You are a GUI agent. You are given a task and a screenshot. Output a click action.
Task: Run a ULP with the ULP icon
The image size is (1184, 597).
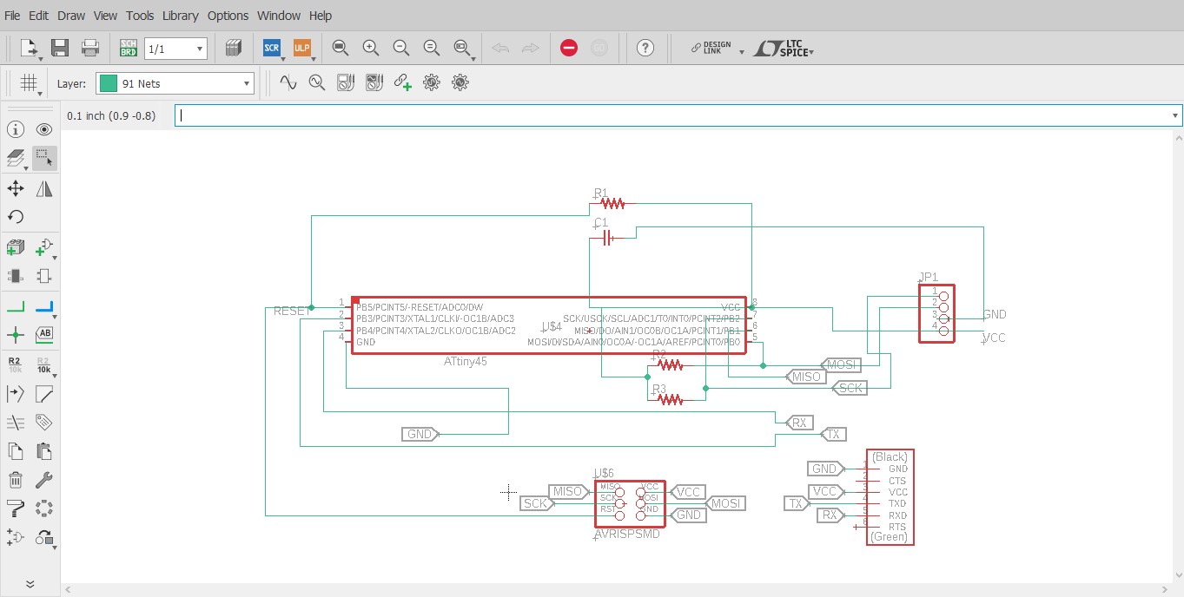click(x=302, y=48)
